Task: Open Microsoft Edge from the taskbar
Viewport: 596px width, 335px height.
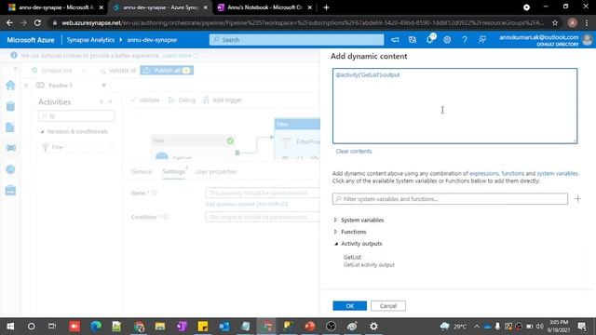Action: (x=96, y=327)
